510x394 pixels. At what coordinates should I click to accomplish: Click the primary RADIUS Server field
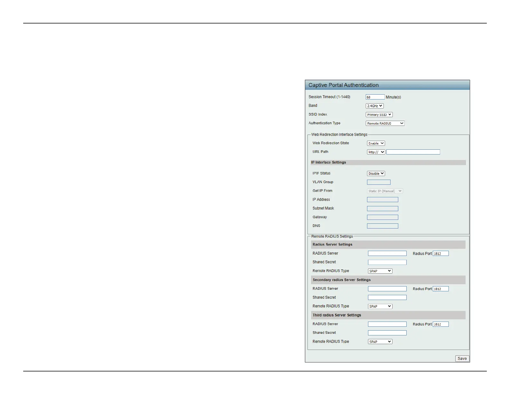pyautogui.click(x=387, y=253)
